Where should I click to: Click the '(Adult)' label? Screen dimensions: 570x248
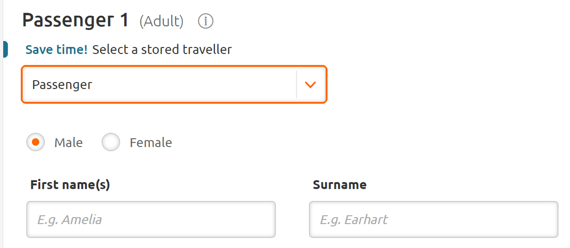pos(161,21)
